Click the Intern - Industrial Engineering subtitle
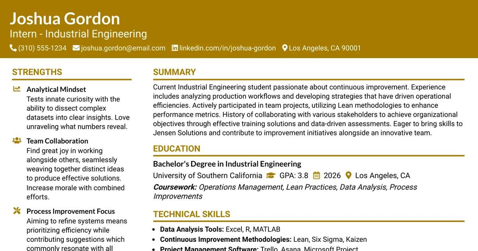The width and height of the screenshot is (478, 251). click(x=78, y=34)
